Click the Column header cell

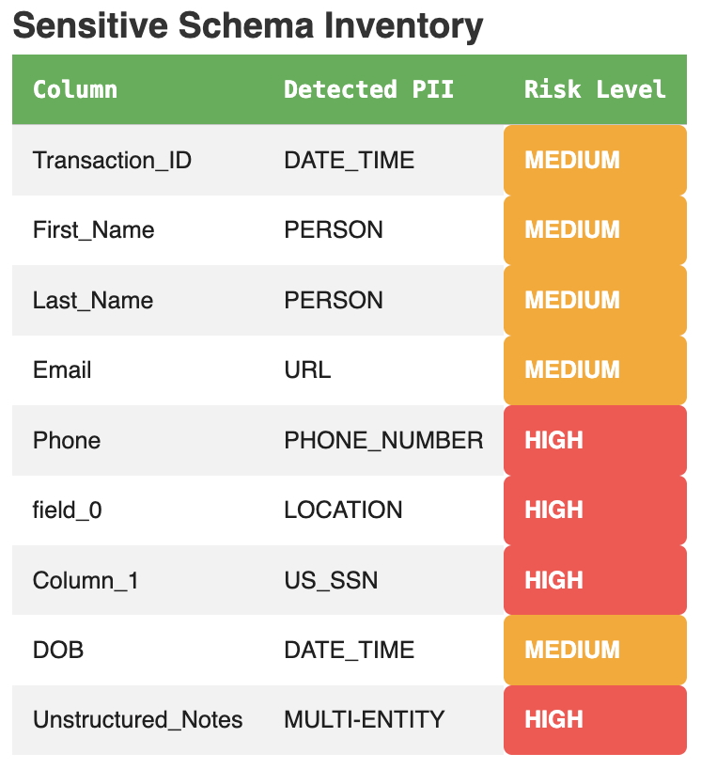coord(75,89)
